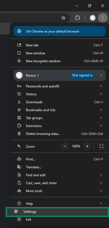Click the More tools toolbox icon
This screenshot has height=228, width=109.
tap(19, 191)
